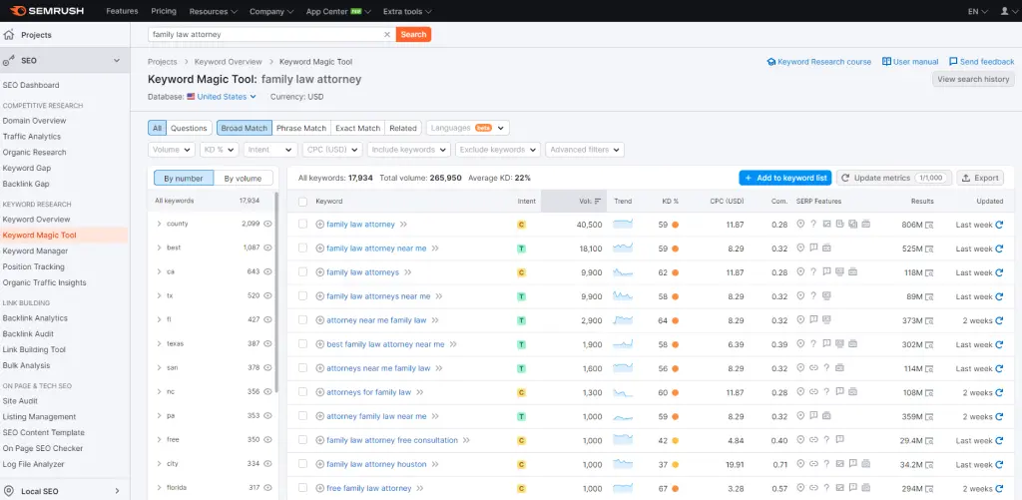The width and height of the screenshot is (1022, 500).
Task: Open the Include keywords dropdown
Action: pos(408,150)
